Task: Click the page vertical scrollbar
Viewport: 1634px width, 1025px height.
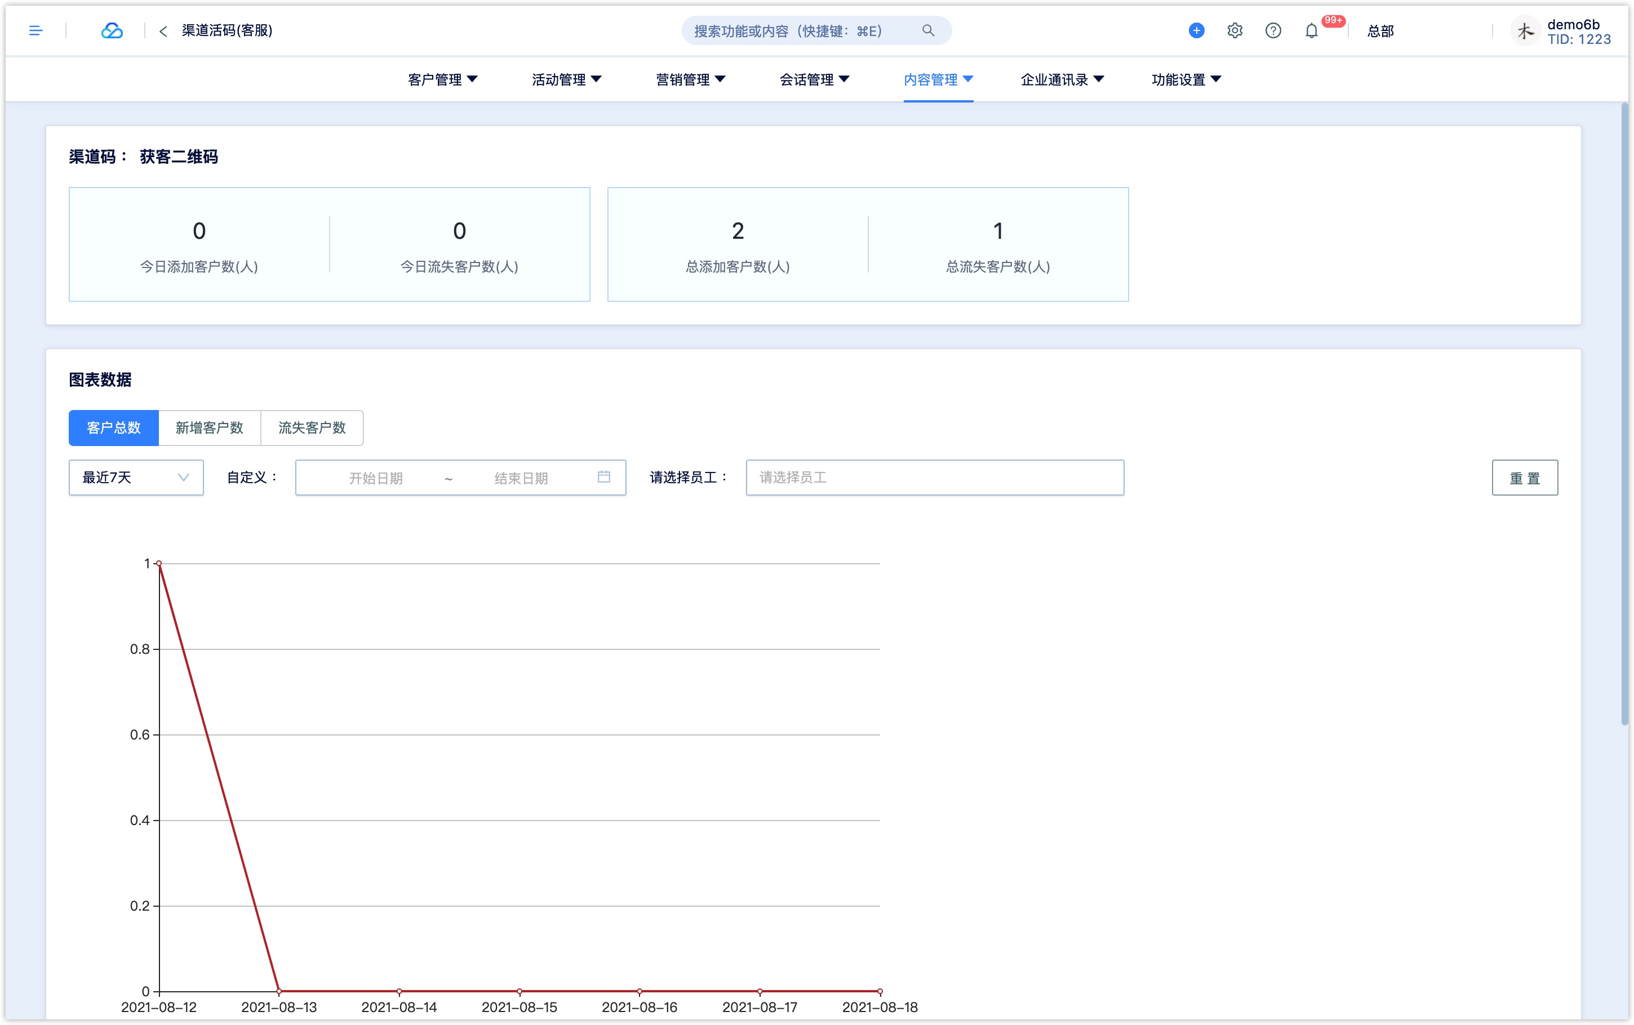Action: click(1624, 413)
